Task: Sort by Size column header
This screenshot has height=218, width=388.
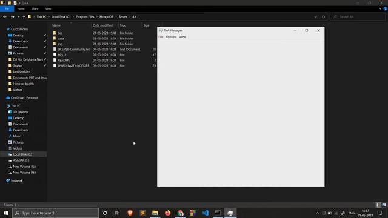Action: 147,25
